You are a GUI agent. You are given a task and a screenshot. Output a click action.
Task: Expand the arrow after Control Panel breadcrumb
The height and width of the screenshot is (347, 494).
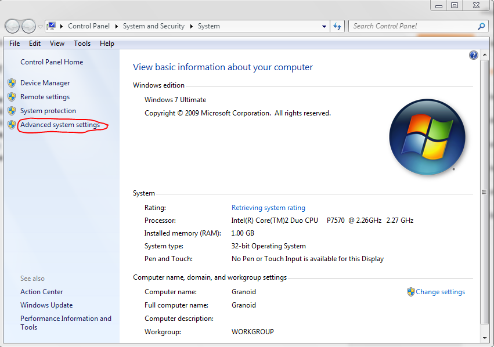pyautogui.click(x=117, y=26)
